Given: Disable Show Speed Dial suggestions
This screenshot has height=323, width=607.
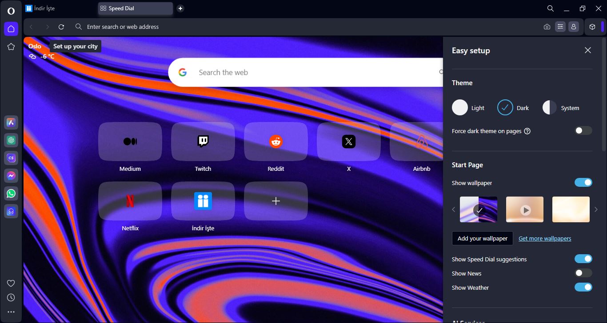Looking at the screenshot, I should [x=583, y=259].
